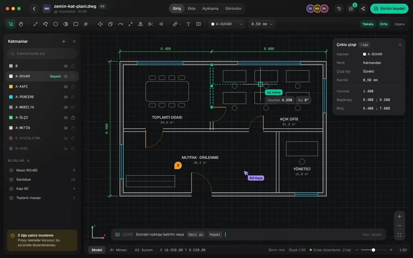Toggle visibility of layer 0
The width and height of the screenshot is (413, 258).
[x=66, y=66]
